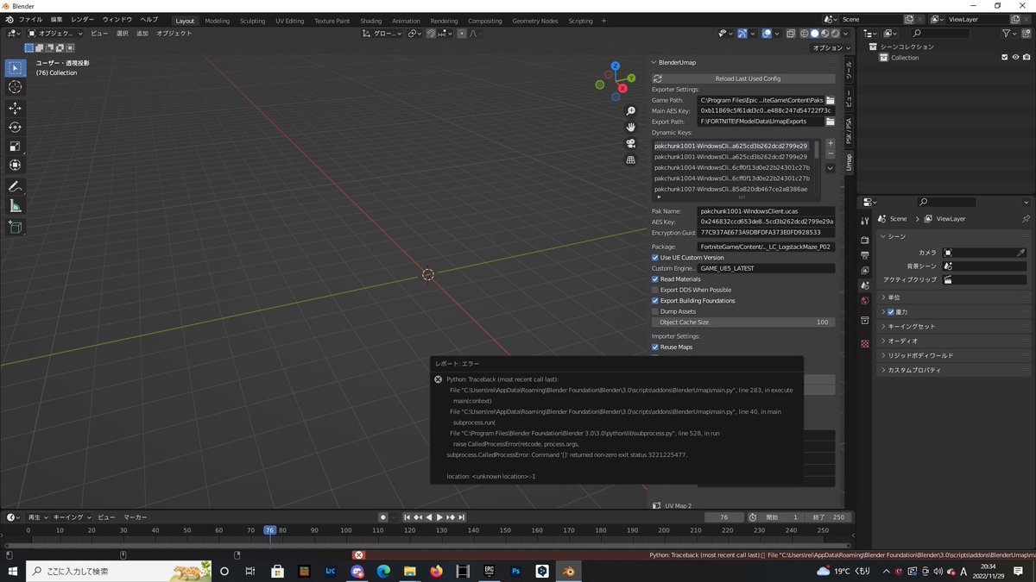Add a dynamic key with plus button
The height and width of the screenshot is (582, 1036).
pos(831,143)
